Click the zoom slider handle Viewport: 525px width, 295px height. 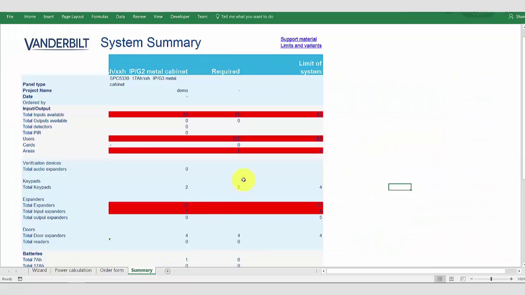click(491, 279)
